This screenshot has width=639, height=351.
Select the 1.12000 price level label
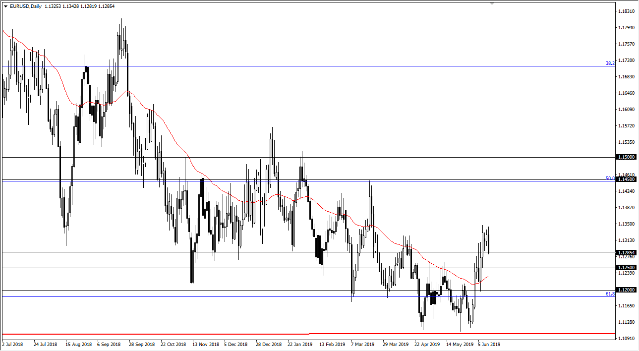(627, 290)
